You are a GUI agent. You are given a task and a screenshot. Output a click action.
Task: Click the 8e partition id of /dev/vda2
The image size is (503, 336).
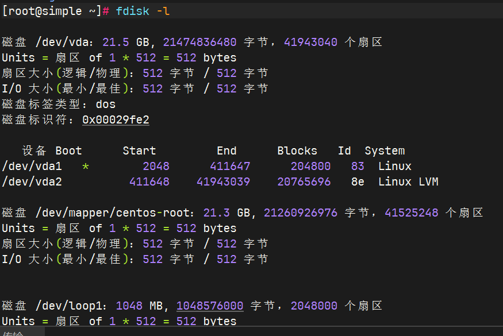358,181
